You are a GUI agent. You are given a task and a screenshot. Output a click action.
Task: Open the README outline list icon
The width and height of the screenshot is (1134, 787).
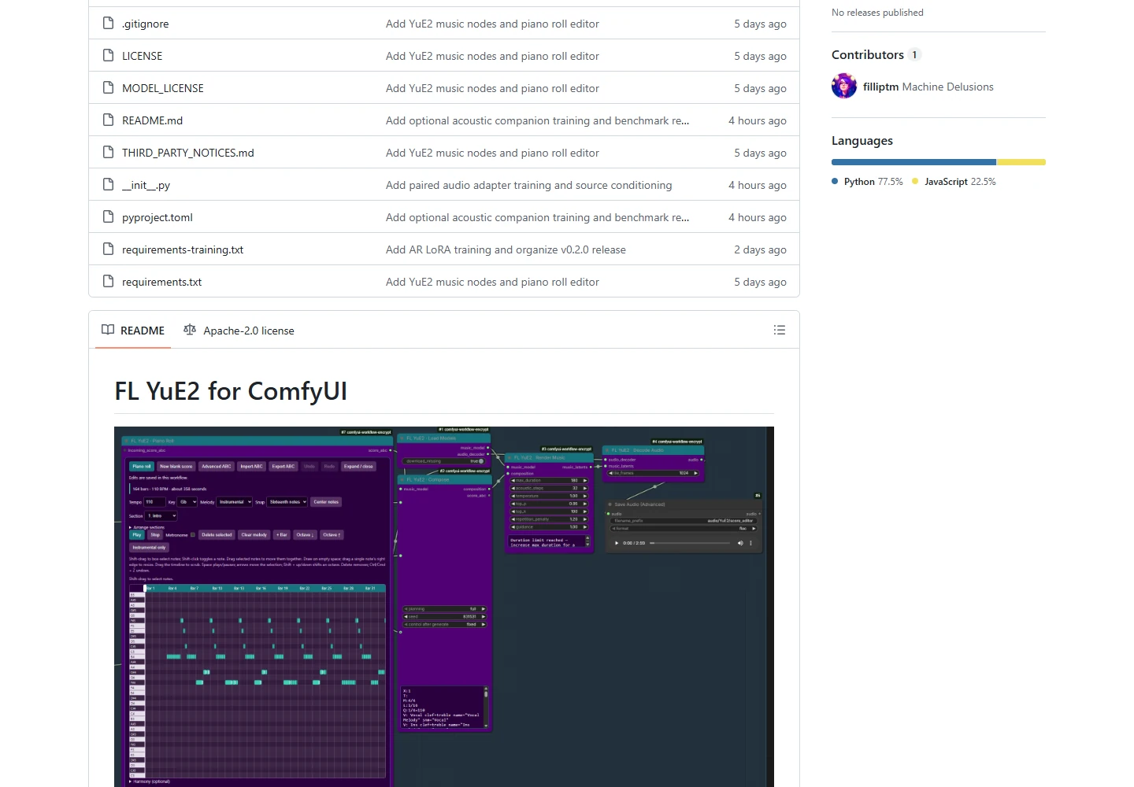780,330
